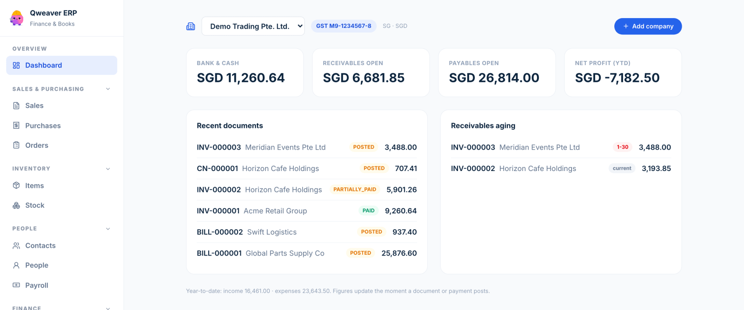744x310 pixels.
Task: Click the Purchases receipt icon
Action: pyautogui.click(x=16, y=125)
